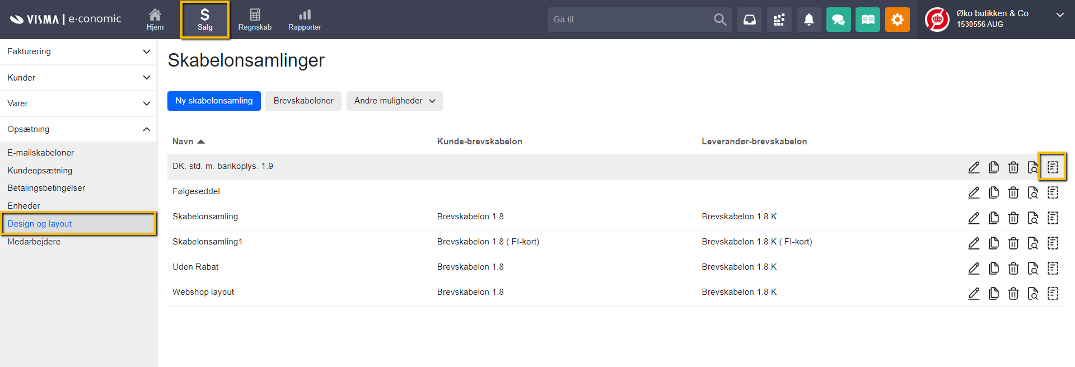Preview the Webshop layout template collection
This screenshot has width=1075, height=367.
pyautogui.click(x=1032, y=293)
